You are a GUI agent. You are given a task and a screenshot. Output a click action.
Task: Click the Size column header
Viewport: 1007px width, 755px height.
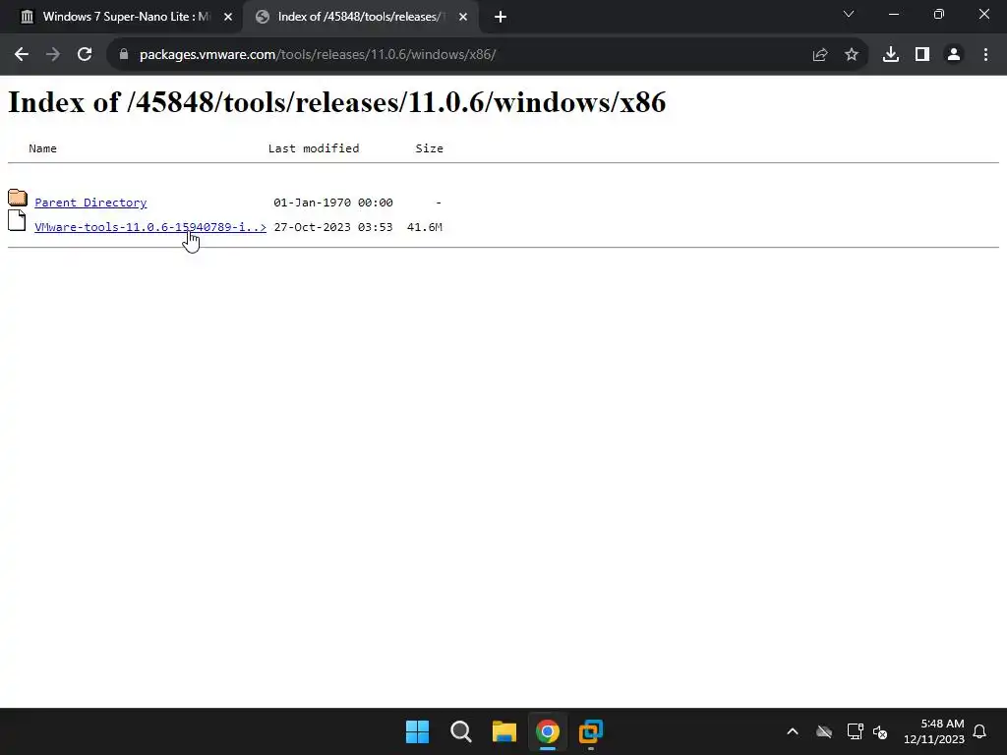pyautogui.click(x=429, y=148)
